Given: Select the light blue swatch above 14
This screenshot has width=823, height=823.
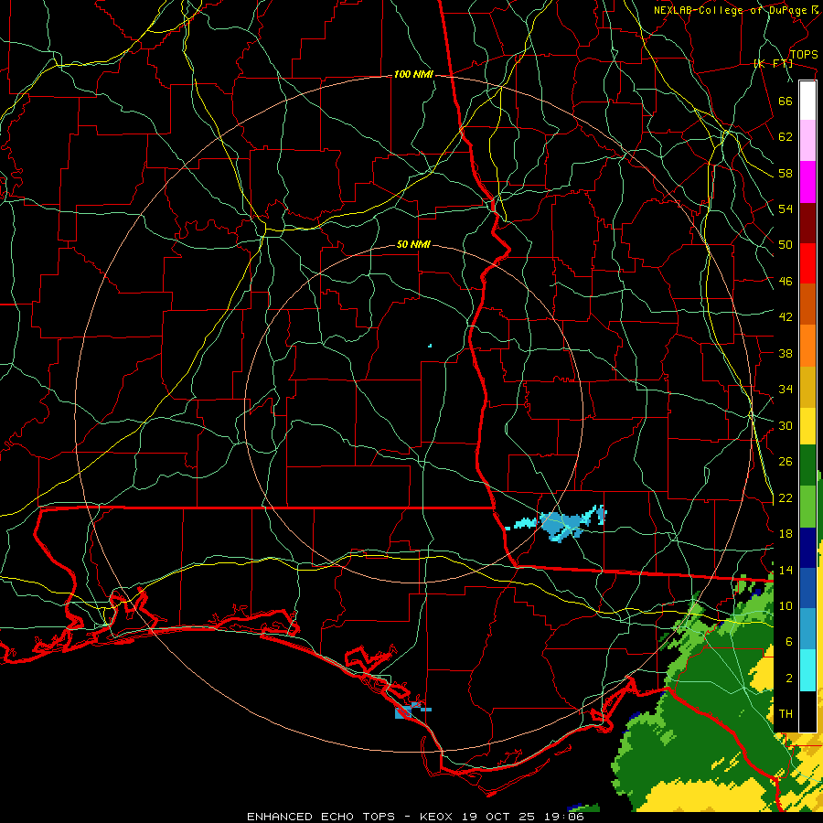Looking at the screenshot, I should click(807, 629).
